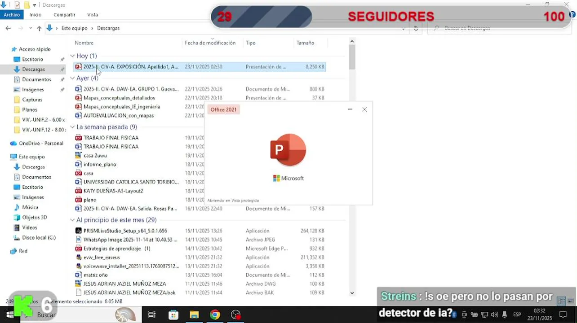Click PowerPoint icon of Mapas_conceptuales_detallados
Screen dimensions: 577x323
pyautogui.click(x=78, y=98)
